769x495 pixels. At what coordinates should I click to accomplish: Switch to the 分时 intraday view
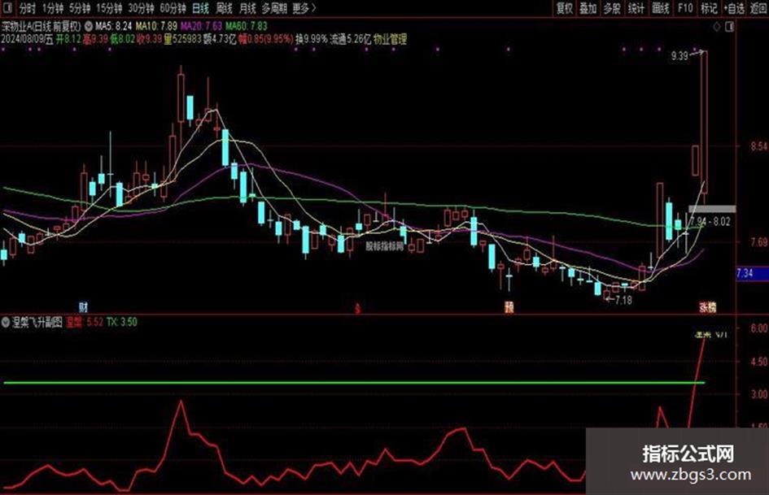[x=28, y=8]
